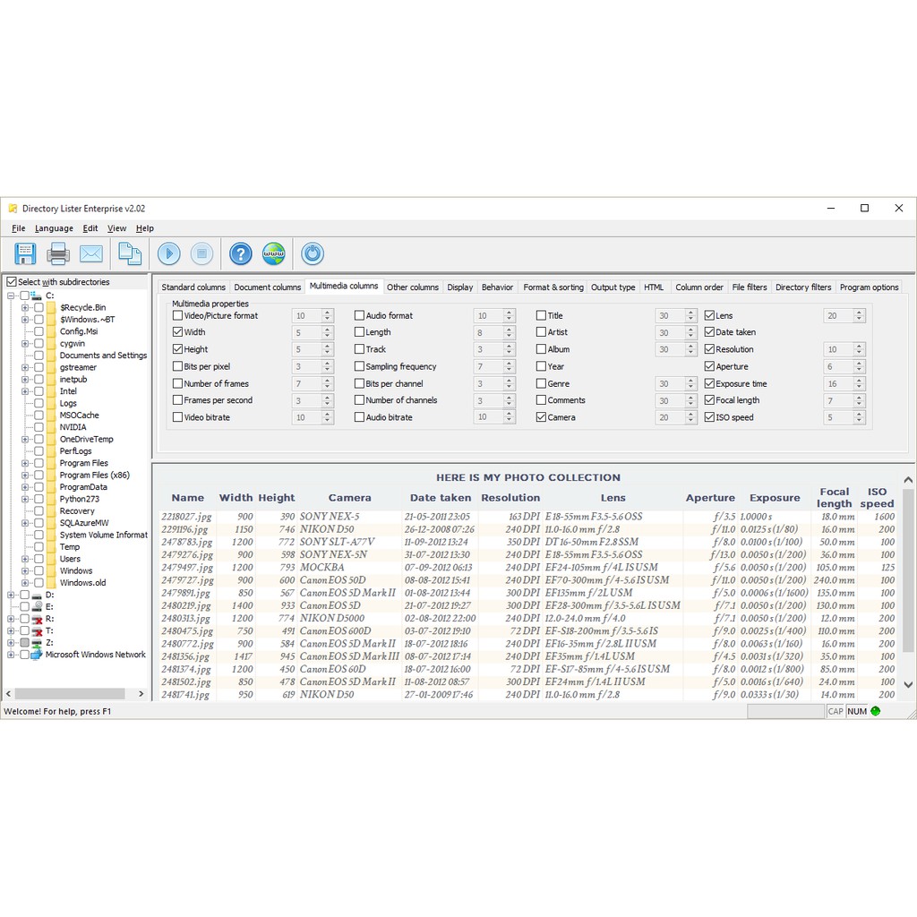Expand the Microsoft Windows Network node

coord(12,655)
